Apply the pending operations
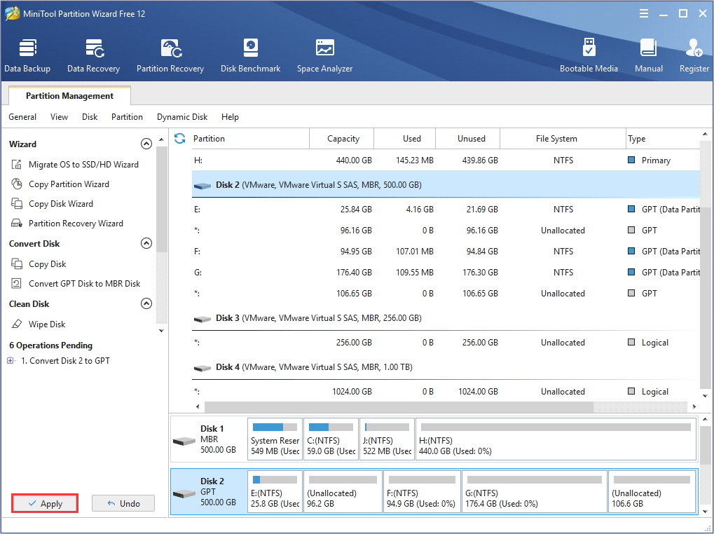The width and height of the screenshot is (714, 534). coord(44,502)
